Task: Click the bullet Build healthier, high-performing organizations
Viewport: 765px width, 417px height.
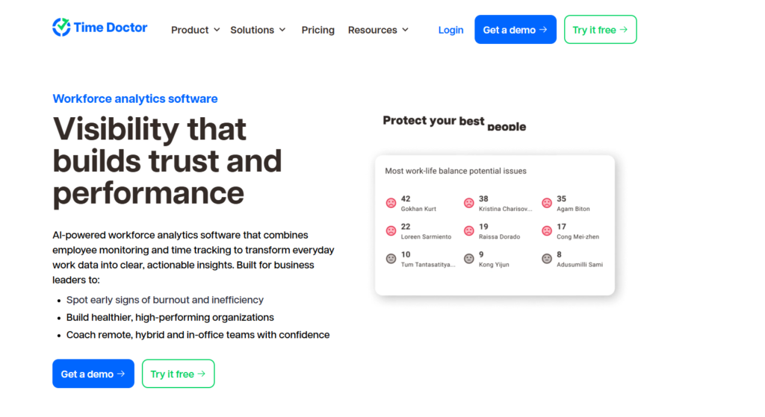Action: [170, 318]
